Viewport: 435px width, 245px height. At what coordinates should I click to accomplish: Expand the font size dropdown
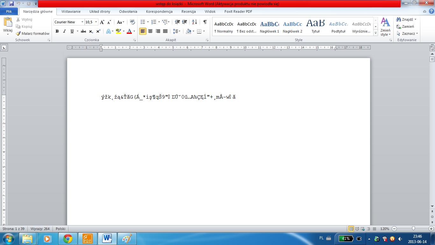(x=96, y=22)
